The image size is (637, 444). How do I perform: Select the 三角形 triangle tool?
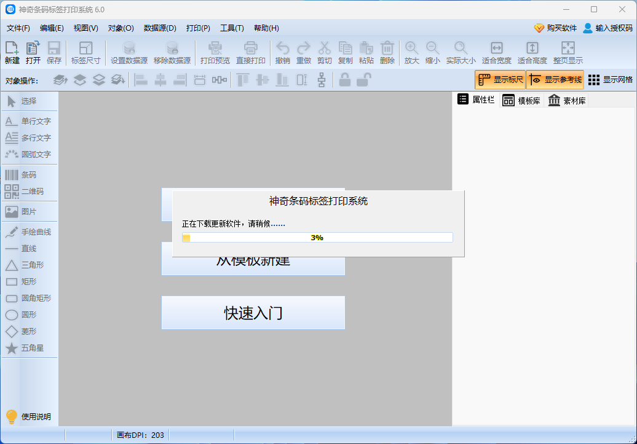30,265
